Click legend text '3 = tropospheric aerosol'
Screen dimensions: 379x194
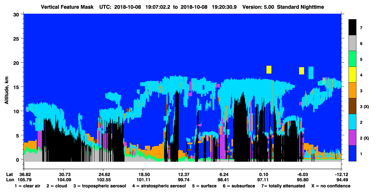[100, 186]
